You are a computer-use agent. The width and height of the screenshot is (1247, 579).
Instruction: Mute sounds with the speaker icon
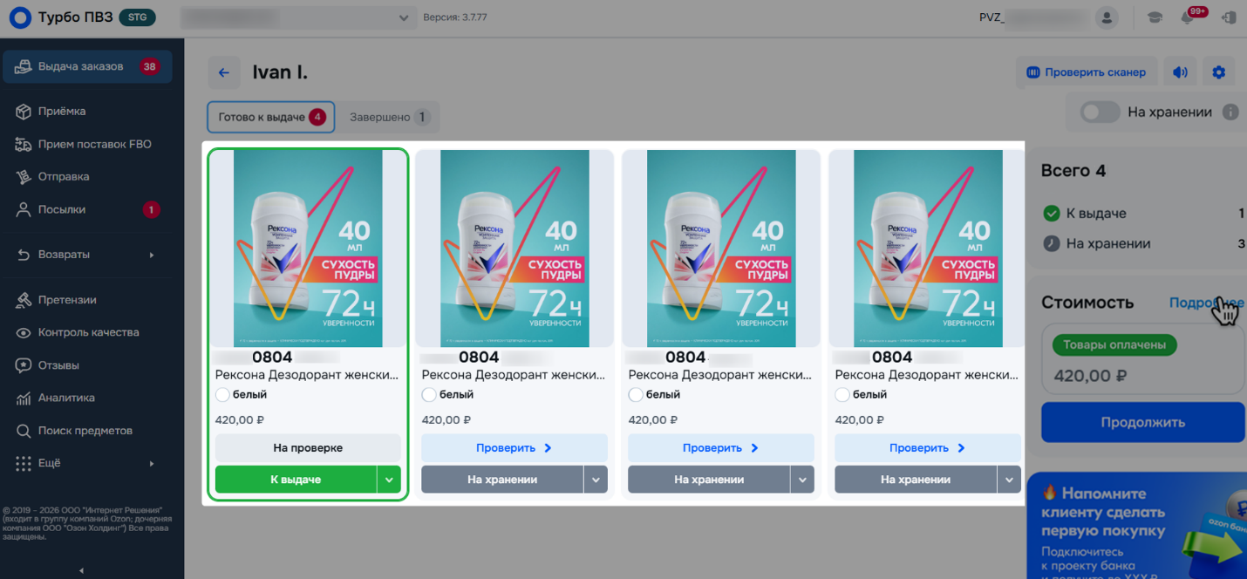[x=1180, y=72]
